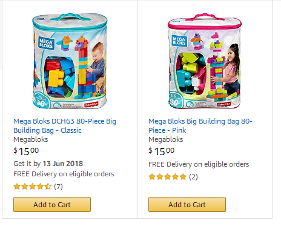
Task: Click the Mega Bloks logo on Classic bag image
Action: tap(46, 43)
